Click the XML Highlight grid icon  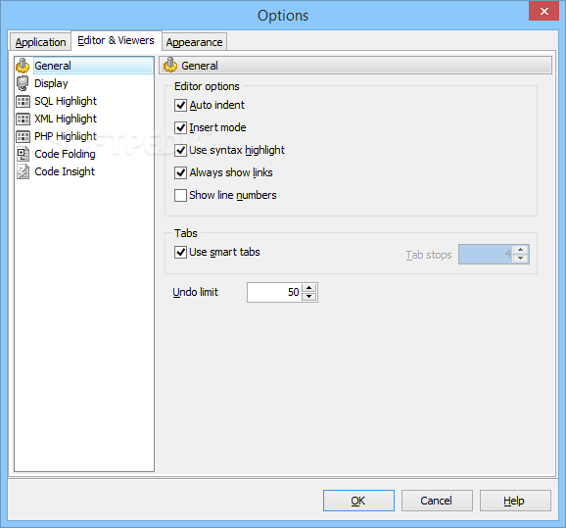tap(23, 120)
